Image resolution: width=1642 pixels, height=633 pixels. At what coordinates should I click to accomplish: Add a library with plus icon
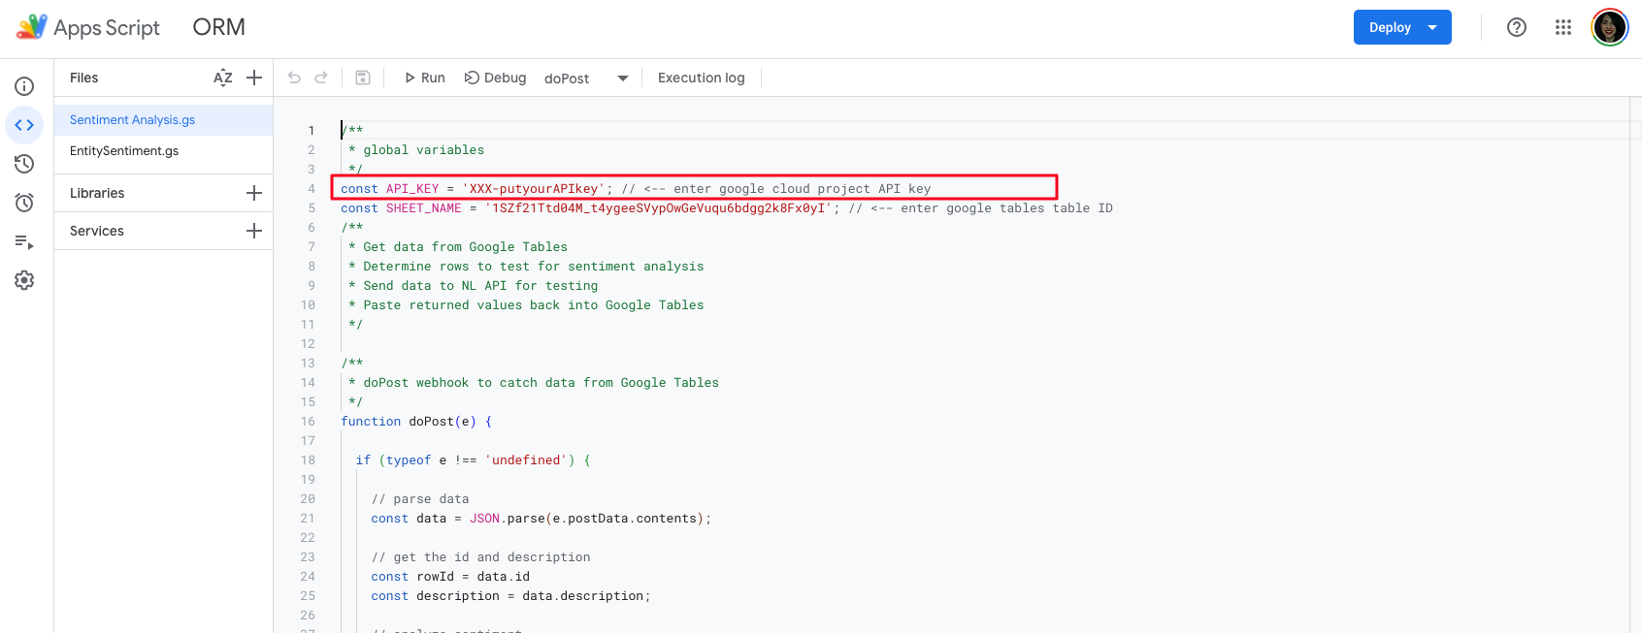click(x=254, y=193)
